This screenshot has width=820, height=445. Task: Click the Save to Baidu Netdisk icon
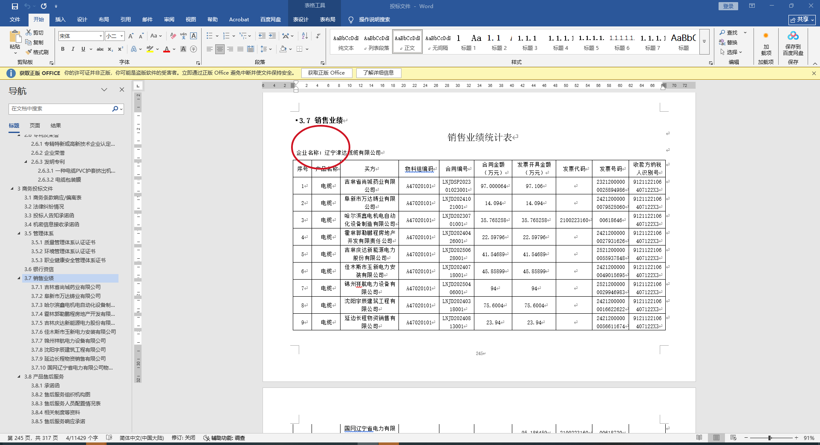[x=793, y=43]
